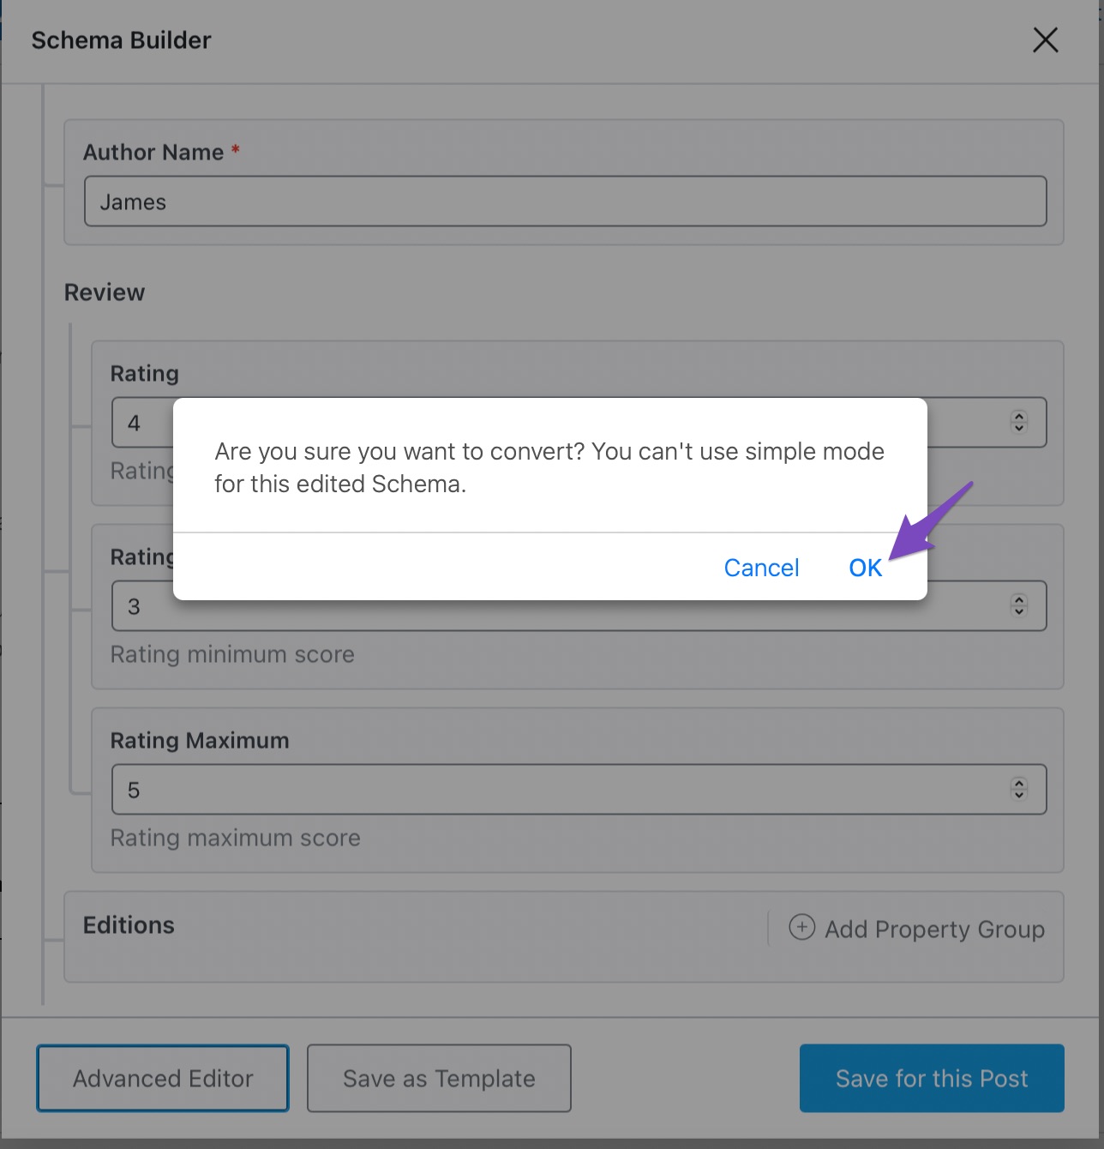Click Save for this Post

932,1078
